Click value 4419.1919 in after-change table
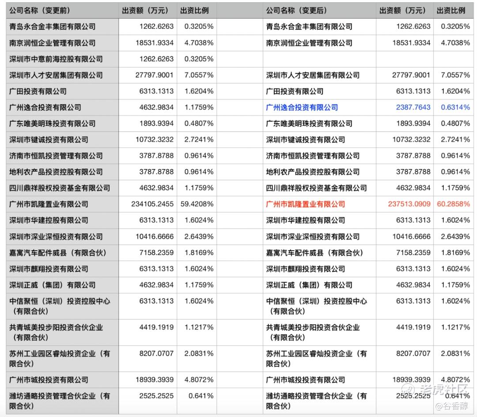This screenshot has height=417, width=477. pyautogui.click(x=413, y=327)
